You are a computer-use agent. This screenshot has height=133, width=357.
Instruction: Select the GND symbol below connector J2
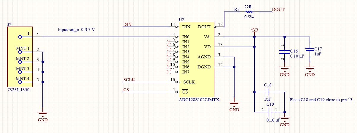coord(43,114)
